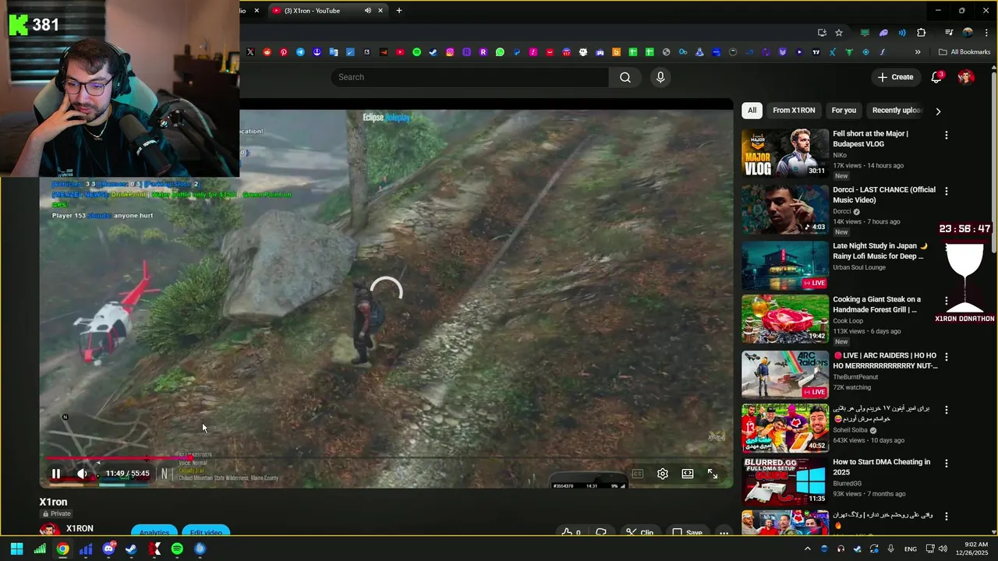The width and height of the screenshot is (998, 561).
Task: Open the Spotify bookmark icon
Action: pyautogui.click(x=416, y=52)
